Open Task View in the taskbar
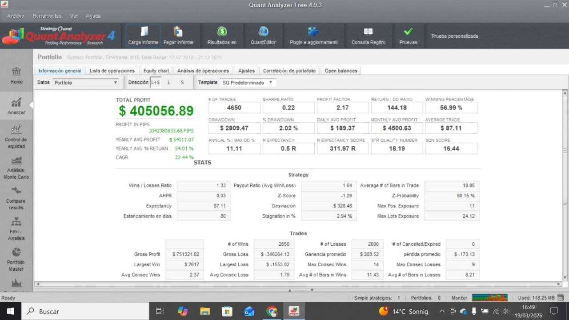 pos(160,311)
